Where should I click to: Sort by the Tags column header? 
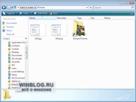pos(83,18)
